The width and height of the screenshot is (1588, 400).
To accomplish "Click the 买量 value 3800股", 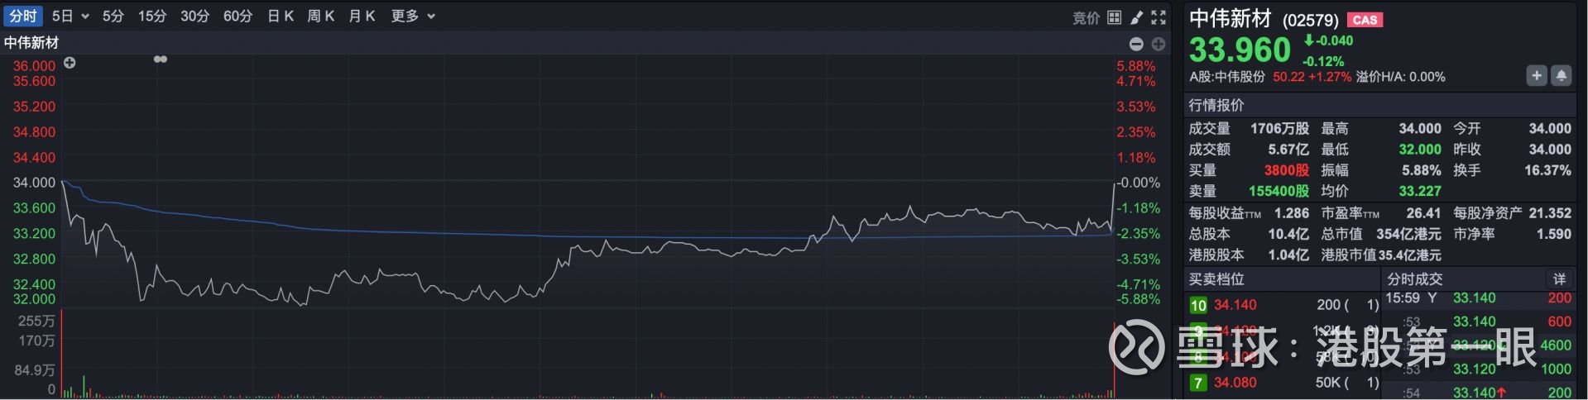I will [x=1286, y=169].
